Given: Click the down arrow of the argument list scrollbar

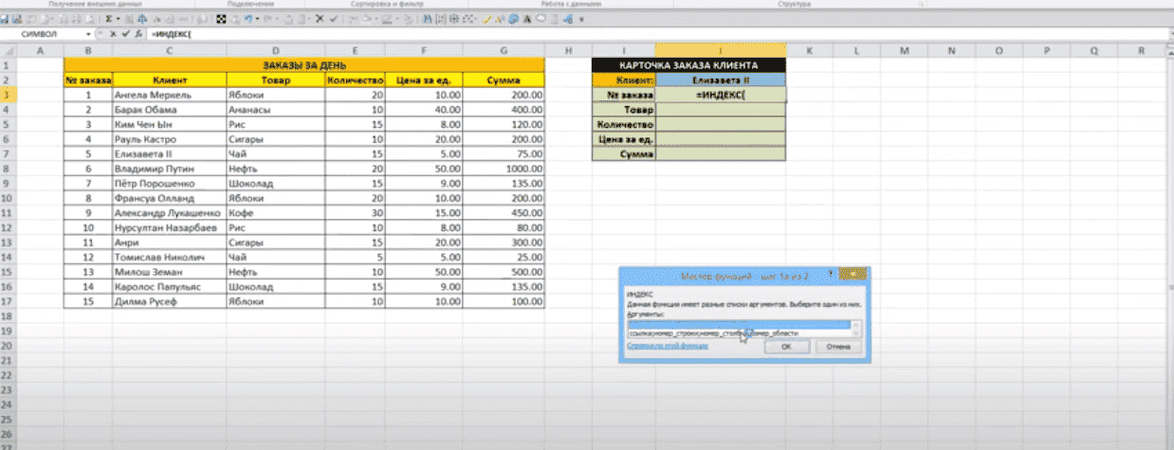Looking at the screenshot, I should [x=856, y=333].
